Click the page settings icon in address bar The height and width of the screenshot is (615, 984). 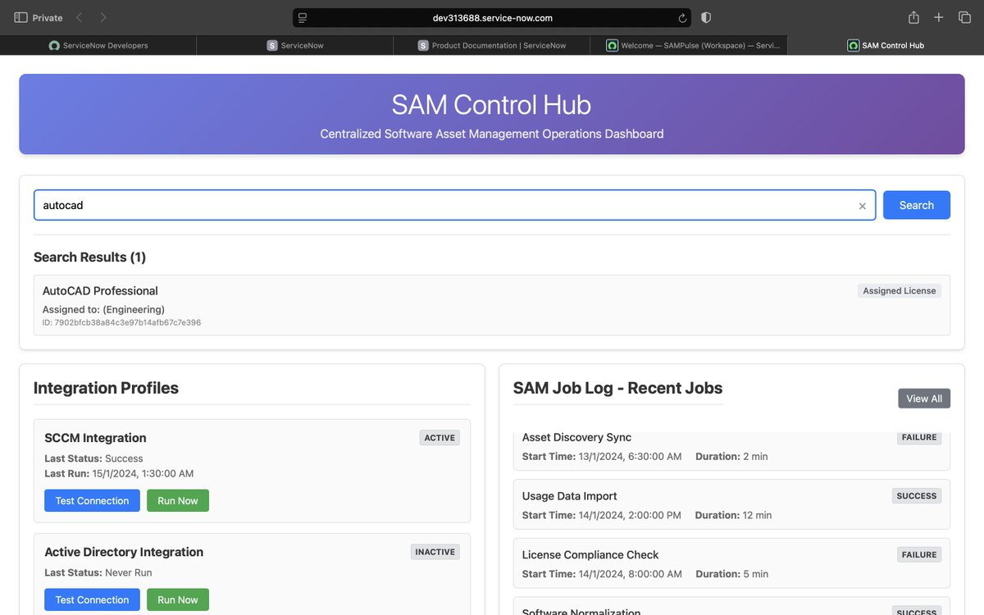click(302, 18)
